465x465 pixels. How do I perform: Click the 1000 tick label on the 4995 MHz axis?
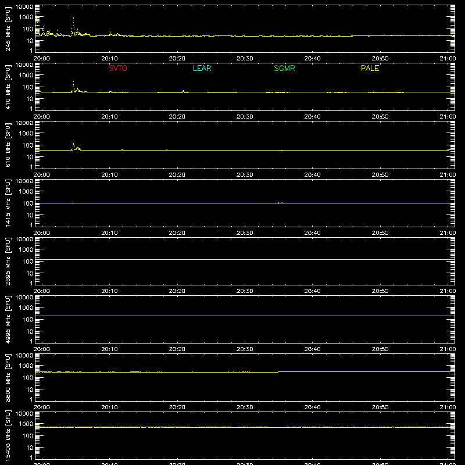pyautogui.click(x=26, y=308)
